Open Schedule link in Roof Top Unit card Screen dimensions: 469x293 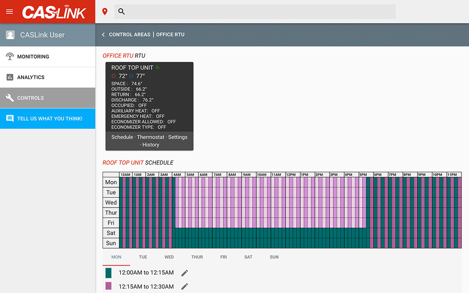tap(122, 137)
